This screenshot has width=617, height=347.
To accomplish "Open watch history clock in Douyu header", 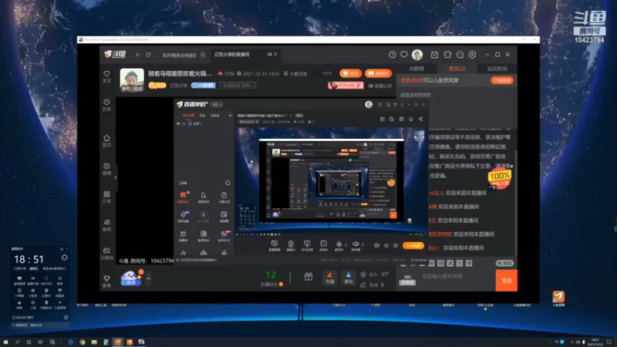I will click(x=393, y=55).
